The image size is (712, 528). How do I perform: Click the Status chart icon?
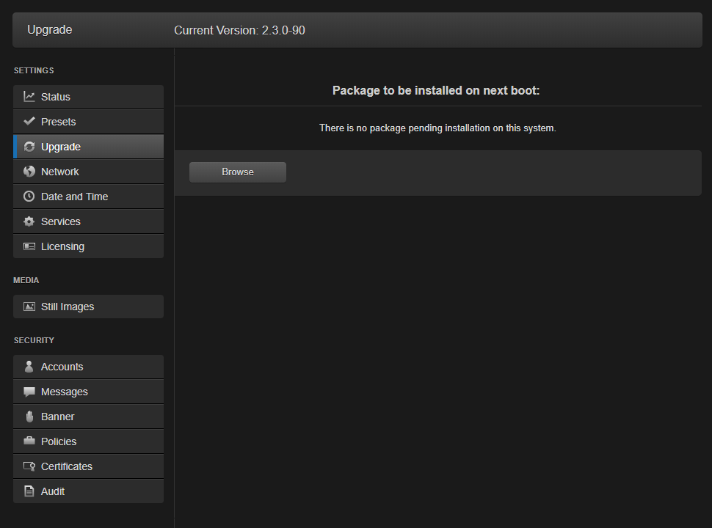pos(29,97)
